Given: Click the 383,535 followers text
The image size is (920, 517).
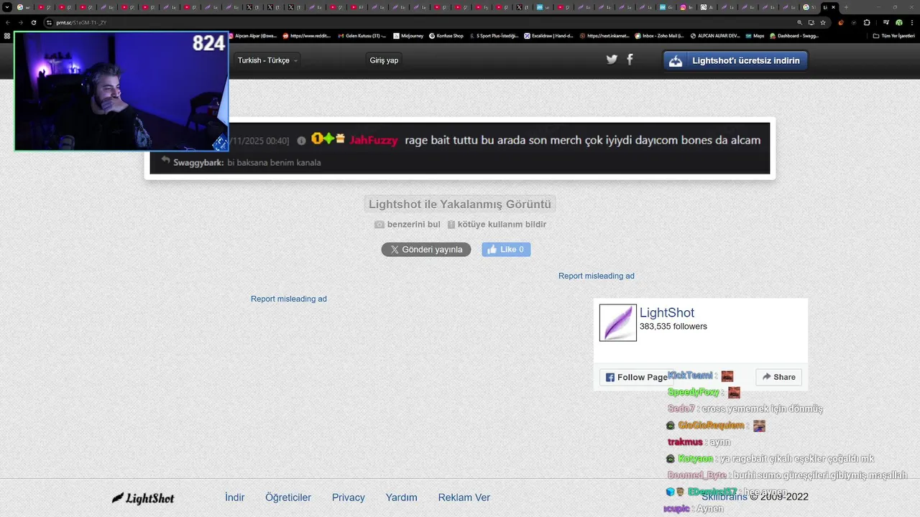Looking at the screenshot, I should [673, 327].
